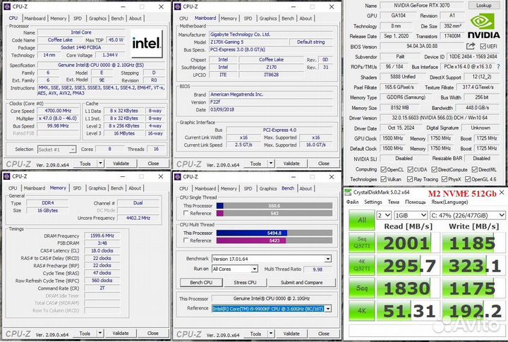Click the Multi Thread Ratio field 9.98
Screen dimensions: 508x342
click(317, 269)
